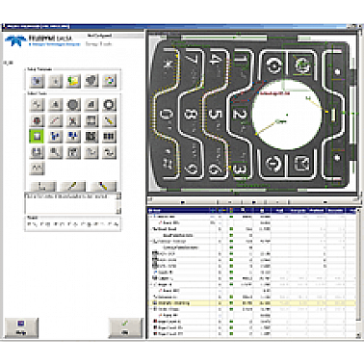Select the dark grid pattern tool
364x364 pixels.
(91, 137)
